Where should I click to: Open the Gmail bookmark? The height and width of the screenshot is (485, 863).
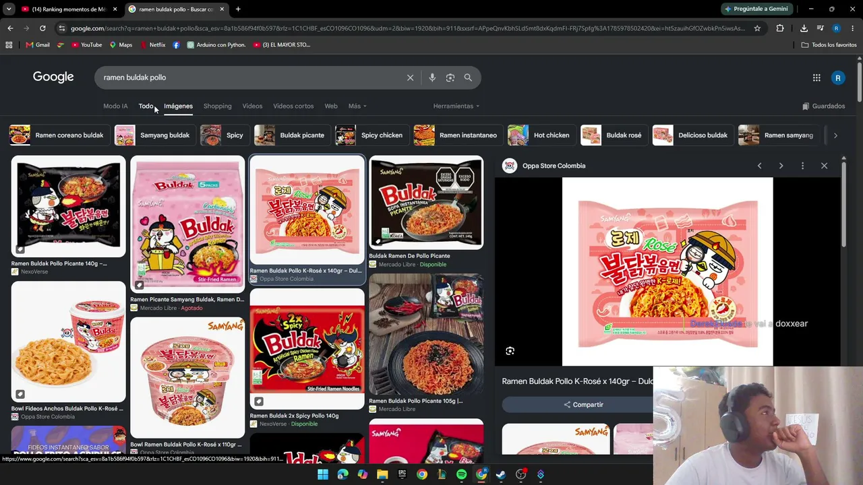pos(38,45)
